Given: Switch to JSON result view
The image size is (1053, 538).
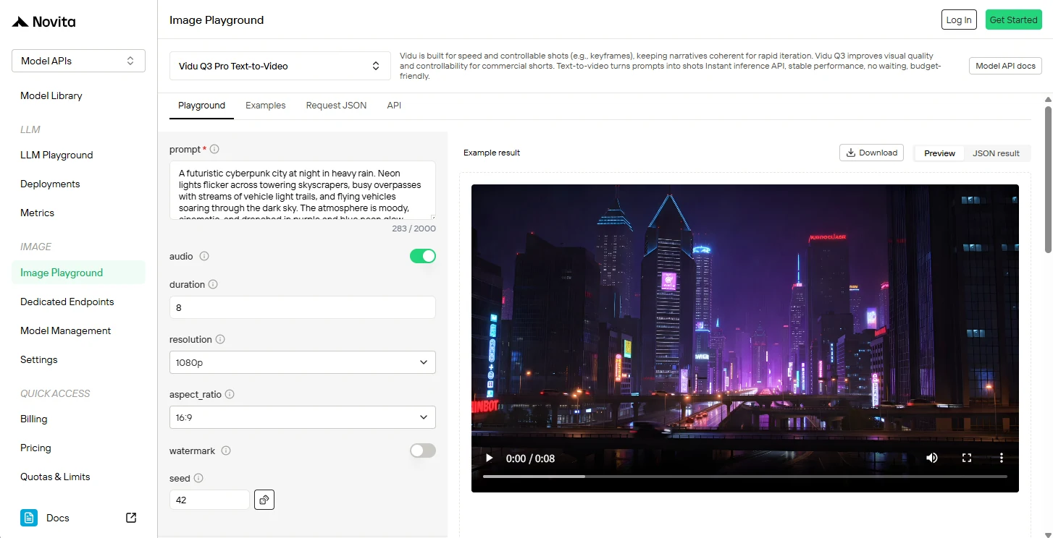Looking at the screenshot, I should 996,153.
